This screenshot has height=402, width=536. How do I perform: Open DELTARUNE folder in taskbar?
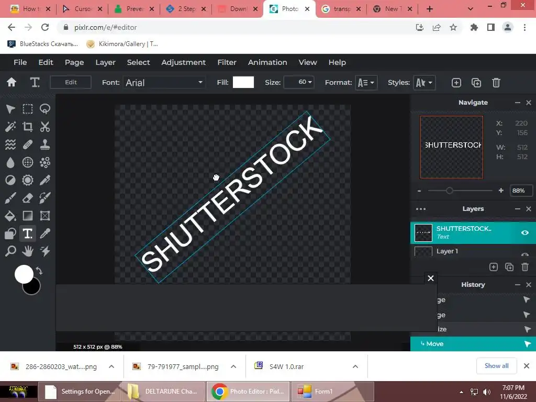(x=163, y=392)
